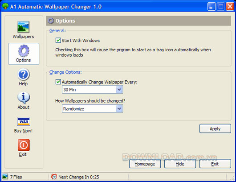The width and height of the screenshot is (236, 182).
Task: Close the window with red X
Action: click(x=230, y=7)
